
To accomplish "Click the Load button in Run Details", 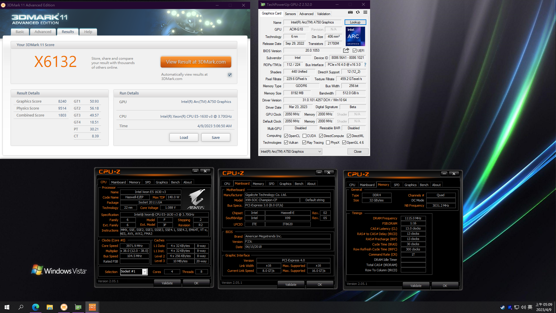I will [x=184, y=137].
